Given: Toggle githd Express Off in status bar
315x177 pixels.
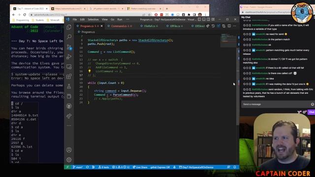Looking at the screenshot, I should point(160,167).
